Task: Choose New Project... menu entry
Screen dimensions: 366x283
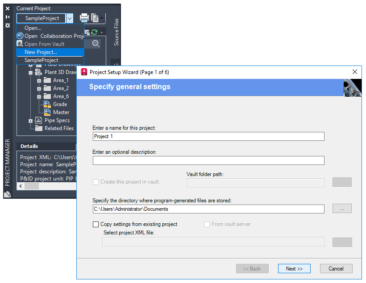Action: tap(50, 52)
